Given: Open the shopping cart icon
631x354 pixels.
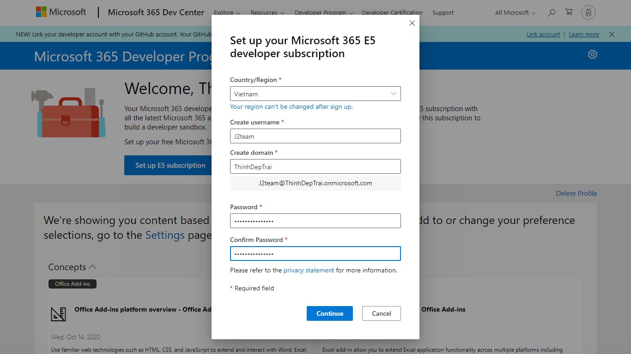Looking at the screenshot, I should [x=569, y=12].
